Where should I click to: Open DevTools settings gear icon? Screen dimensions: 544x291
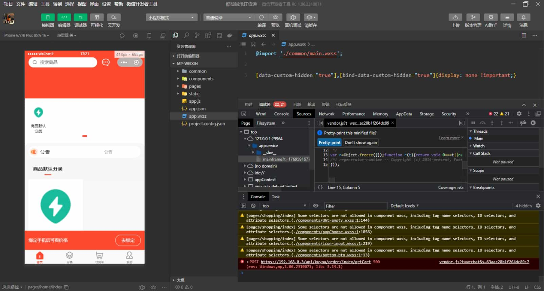(x=519, y=114)
